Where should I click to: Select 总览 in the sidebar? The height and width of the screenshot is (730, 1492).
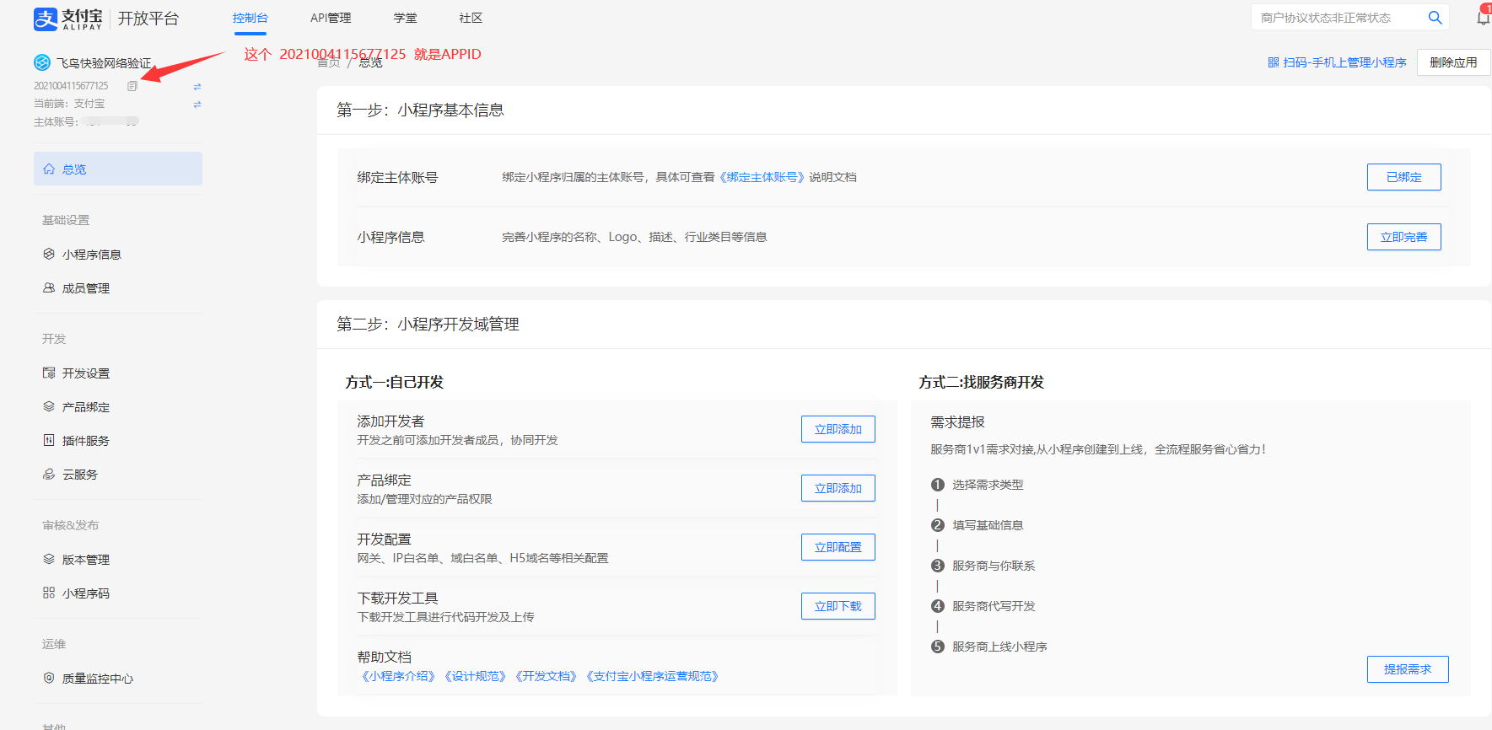click(x=118, y=169)
